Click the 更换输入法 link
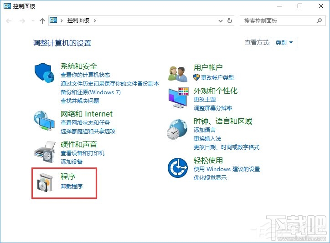The image size is (330, 243). [x=207, y=139]
